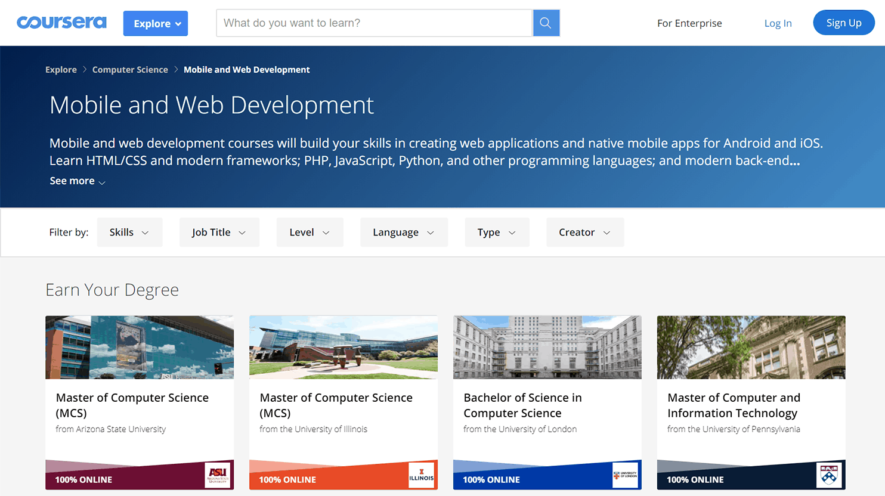Open the Language filter dropdown

pyautogui.click(x=404, y=232)
